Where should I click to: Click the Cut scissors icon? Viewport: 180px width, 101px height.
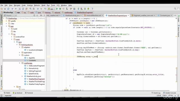tap(20, 9)
